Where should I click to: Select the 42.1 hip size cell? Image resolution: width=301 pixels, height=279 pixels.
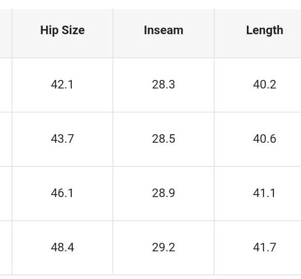point(62,84)
